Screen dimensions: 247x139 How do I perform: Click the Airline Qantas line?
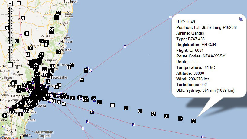coord(190,33)
